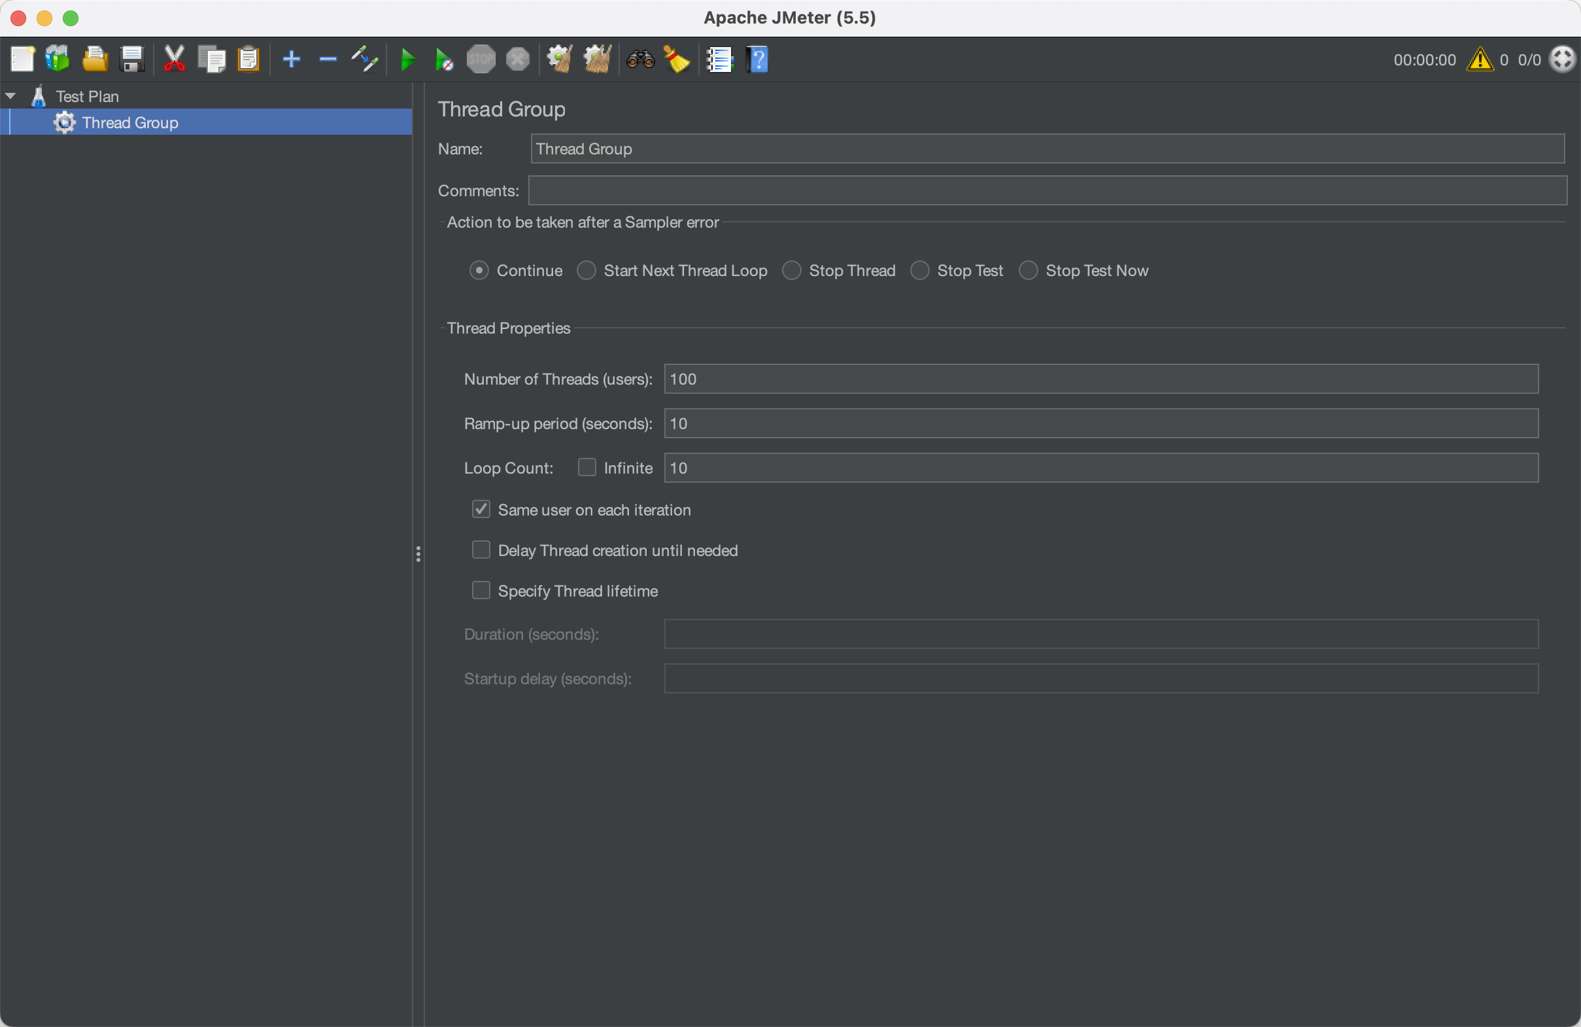1581x1027 pixels.
Task: Select the Stop Test Now option
Action: click(x=1028, y=271)
